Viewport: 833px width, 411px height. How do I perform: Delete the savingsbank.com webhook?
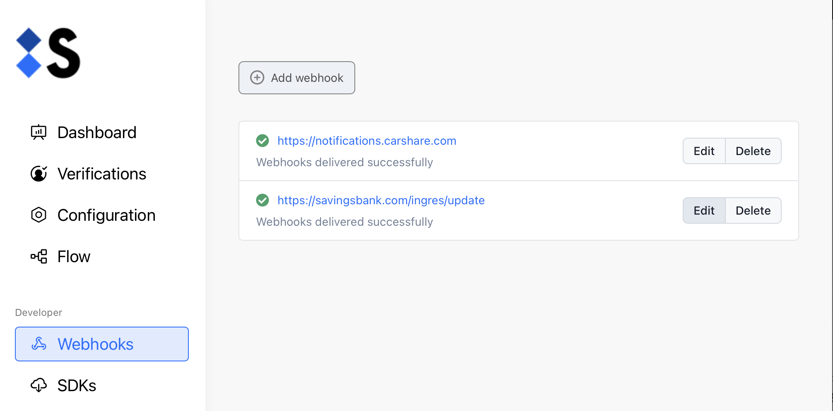click(x=753, y=210)
